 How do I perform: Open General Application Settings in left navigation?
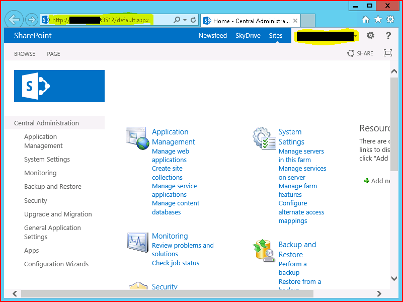(52, 232)
